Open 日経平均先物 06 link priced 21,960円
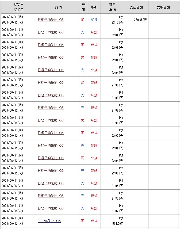 51,183
